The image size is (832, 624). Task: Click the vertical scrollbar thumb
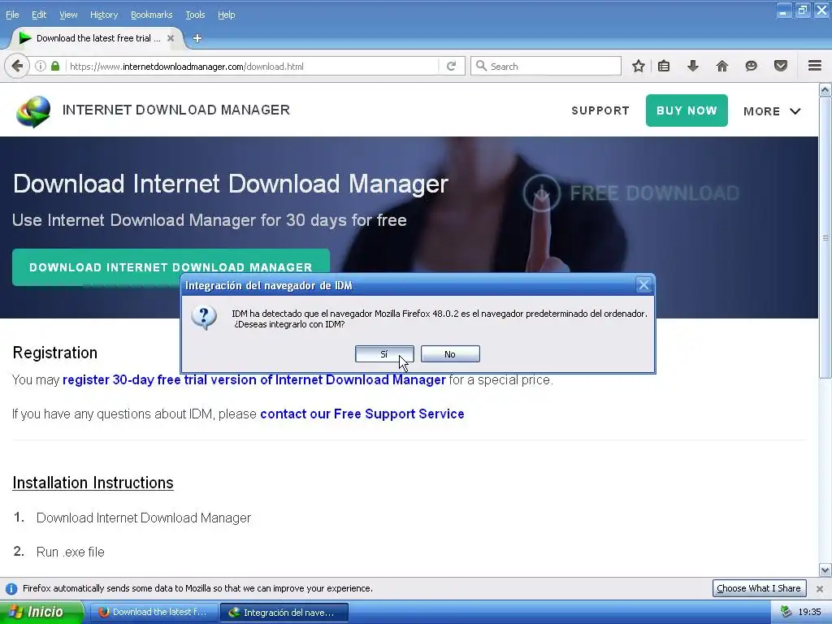coord(825,238)
